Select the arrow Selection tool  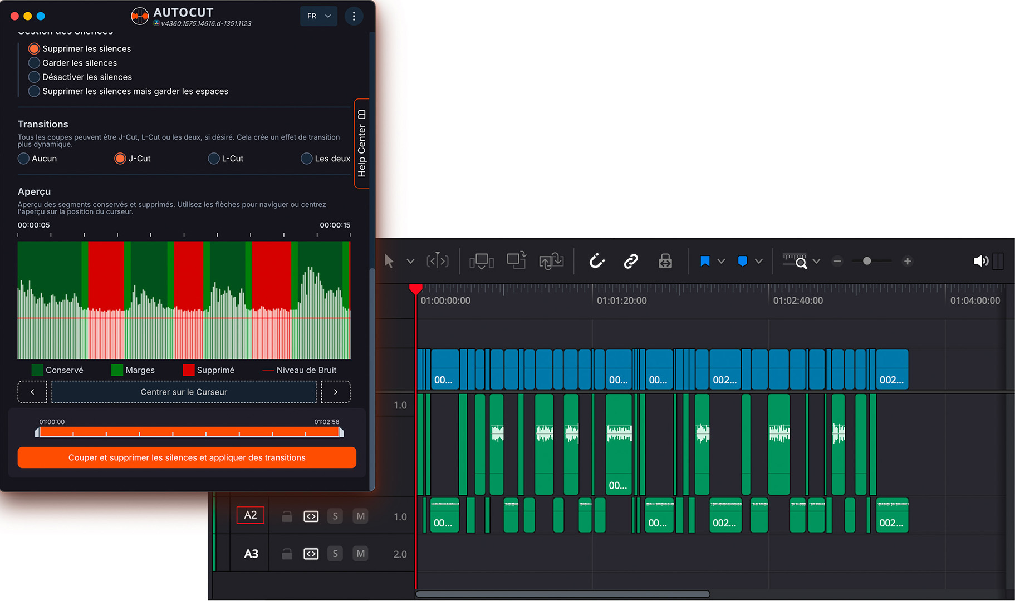389,261
